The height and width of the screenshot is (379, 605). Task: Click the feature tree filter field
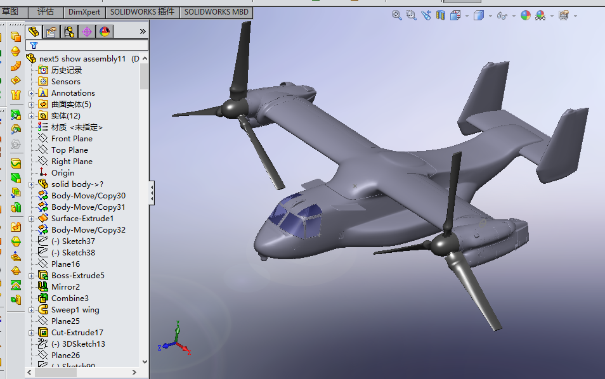(87, 45)
